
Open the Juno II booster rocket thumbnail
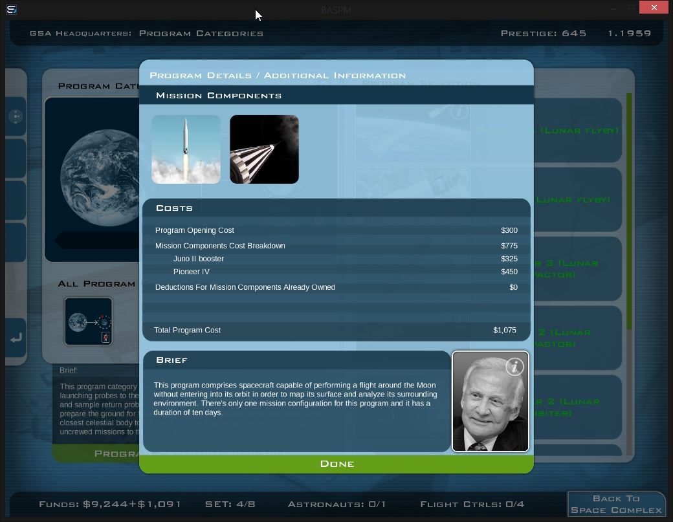pyautogui.click(x=186, y=149)
